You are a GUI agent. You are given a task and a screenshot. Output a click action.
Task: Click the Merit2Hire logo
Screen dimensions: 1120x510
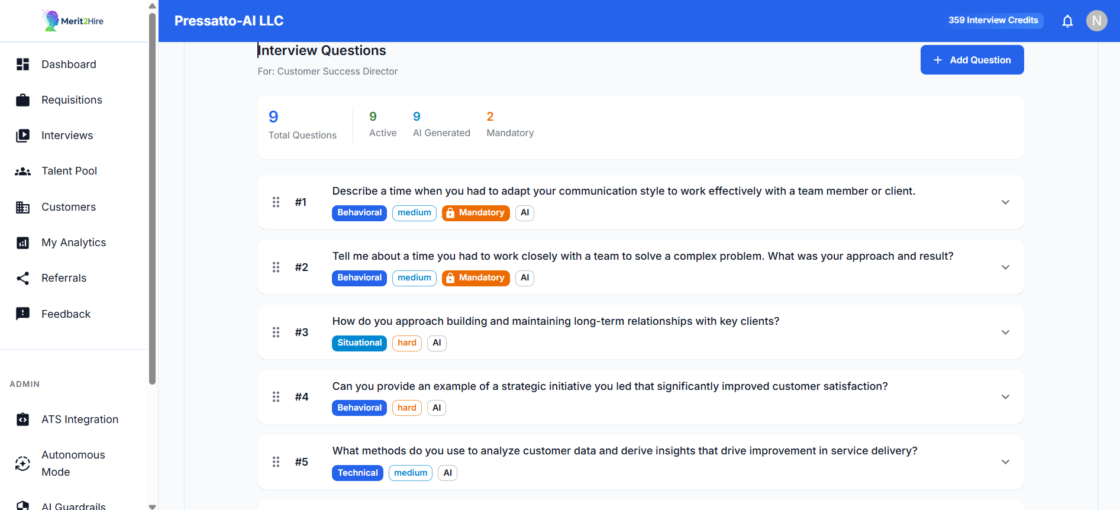coord(72,20)
